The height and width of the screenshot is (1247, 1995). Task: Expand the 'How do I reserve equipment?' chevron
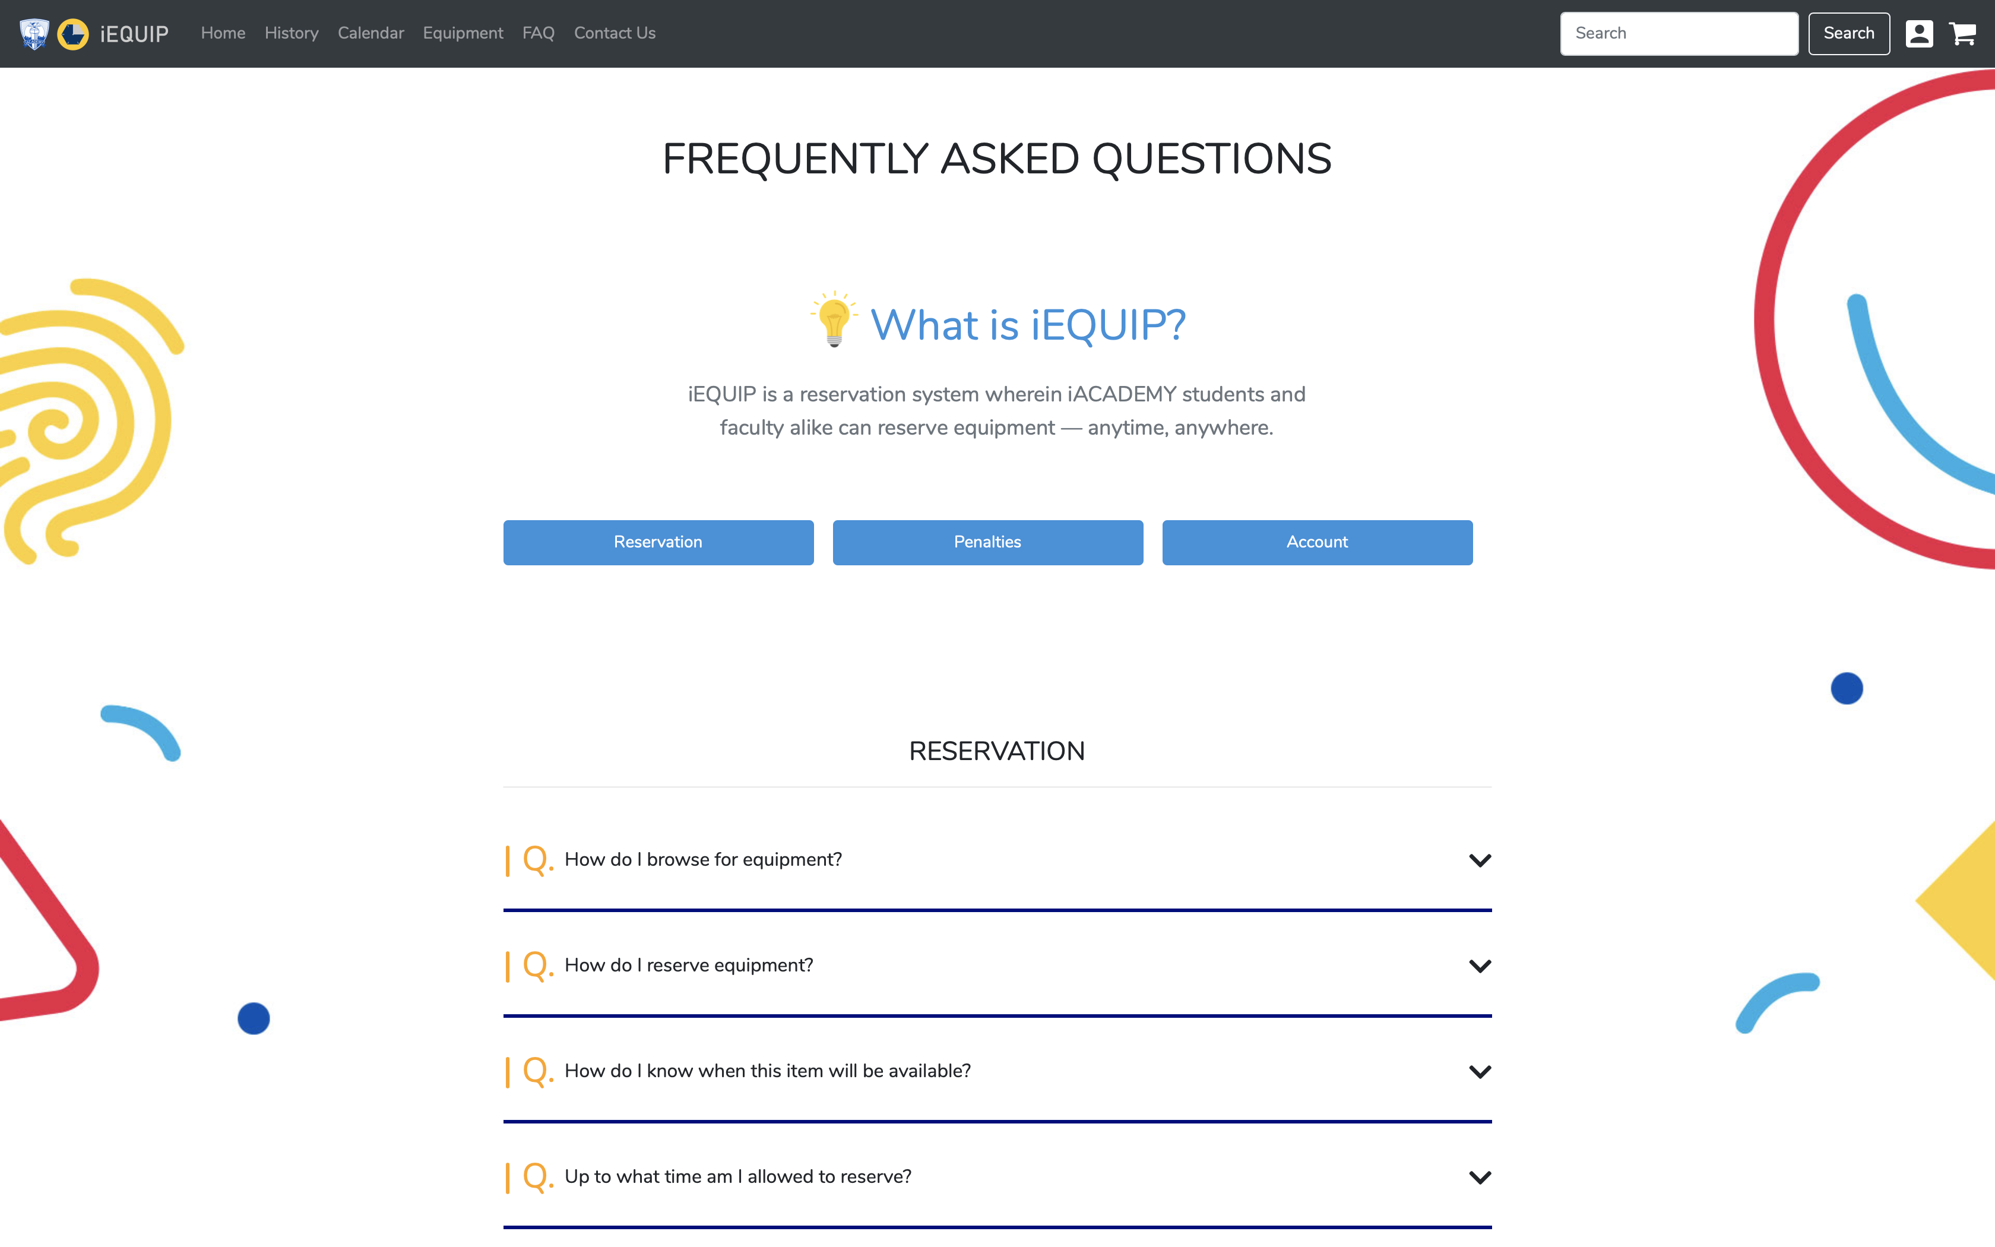1480,966
